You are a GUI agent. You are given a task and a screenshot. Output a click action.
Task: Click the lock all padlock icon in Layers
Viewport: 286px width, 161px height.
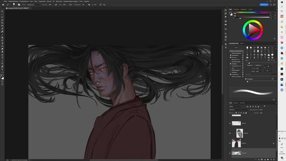coord(246,113)
